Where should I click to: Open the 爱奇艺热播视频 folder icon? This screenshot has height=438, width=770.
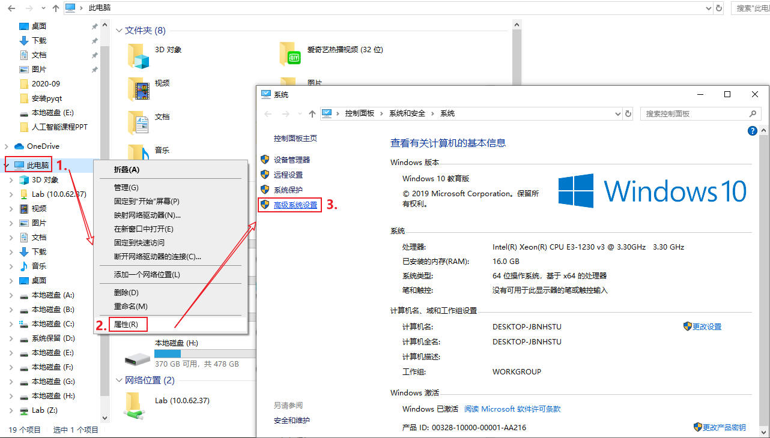(290, 54)
